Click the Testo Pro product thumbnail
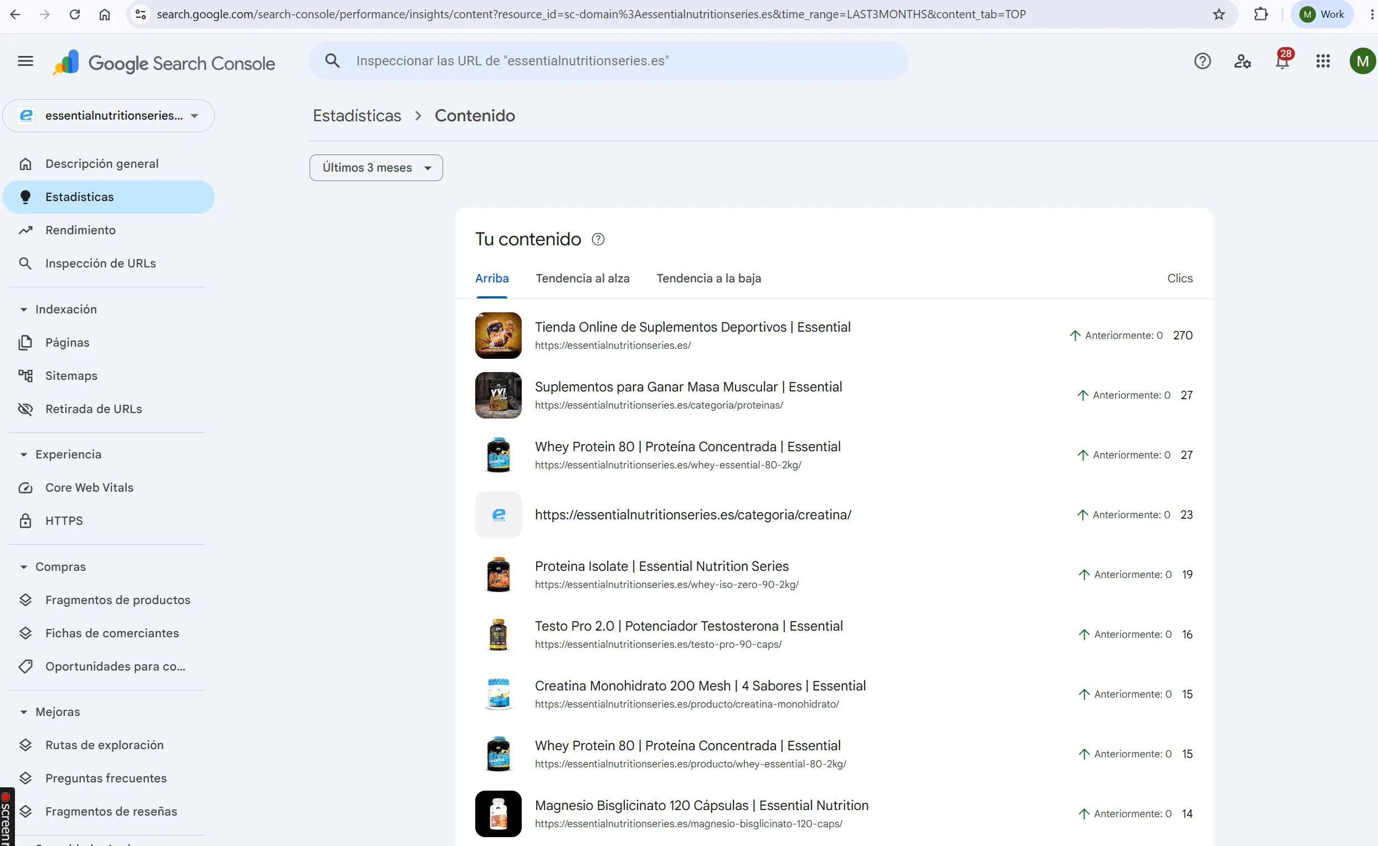 coord(498,634)
